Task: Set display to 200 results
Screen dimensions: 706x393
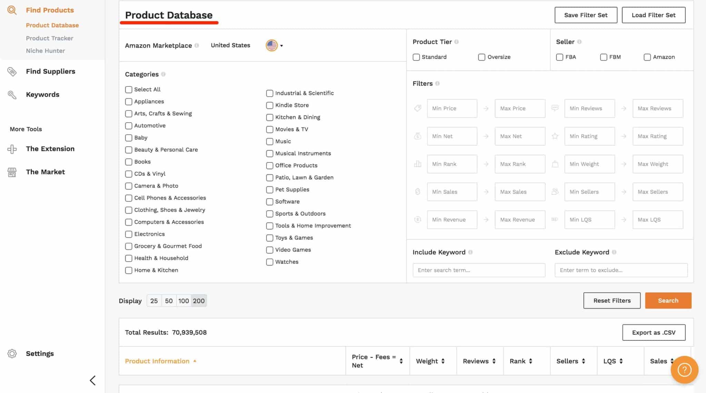Action: [199, 301]
